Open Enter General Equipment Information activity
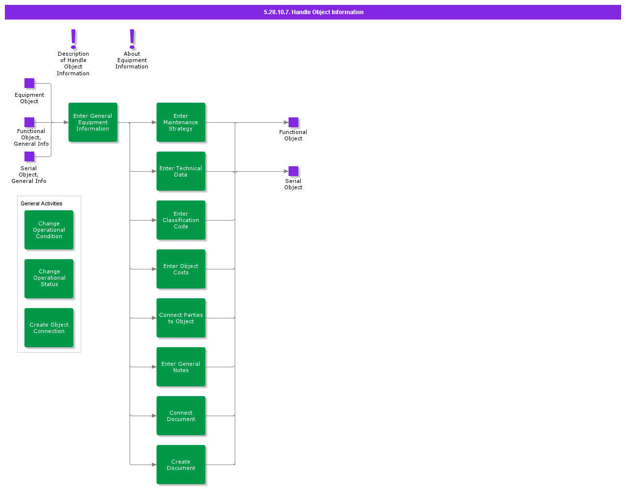This screenshot has height=489, width=626. pos(93,122)
